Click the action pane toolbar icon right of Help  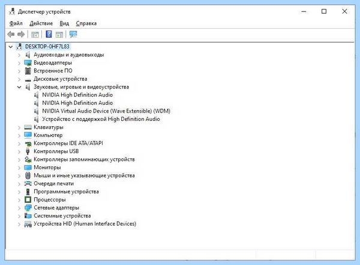(x=59, y=35)
